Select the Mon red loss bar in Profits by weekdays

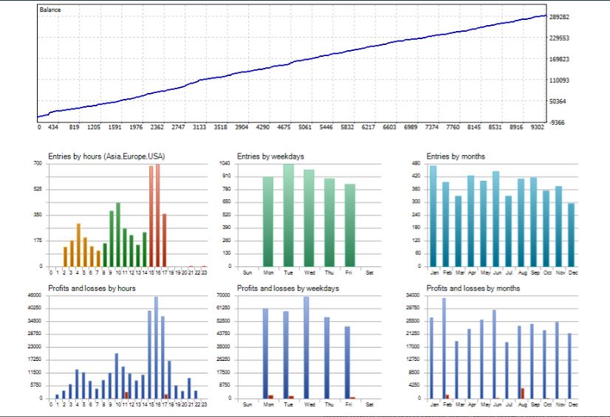271,397
